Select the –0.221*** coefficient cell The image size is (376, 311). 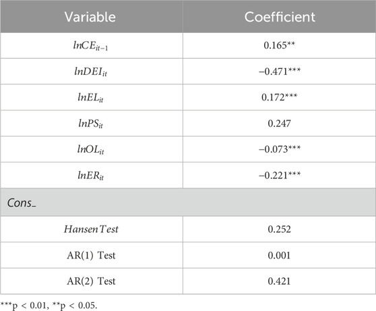click(x=280, y=175)
